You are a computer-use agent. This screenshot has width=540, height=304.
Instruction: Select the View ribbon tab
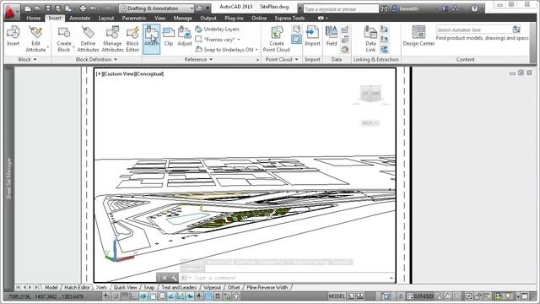click(159, 18)
